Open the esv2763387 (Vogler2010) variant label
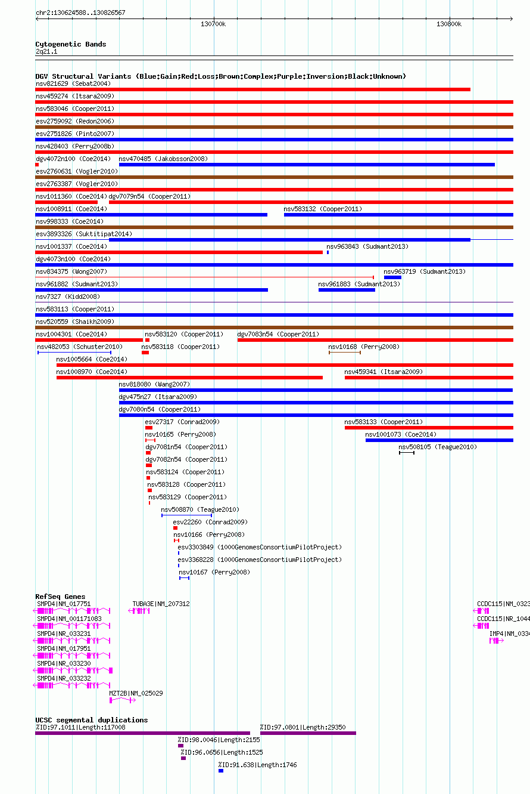 click(x=76, y=184)
